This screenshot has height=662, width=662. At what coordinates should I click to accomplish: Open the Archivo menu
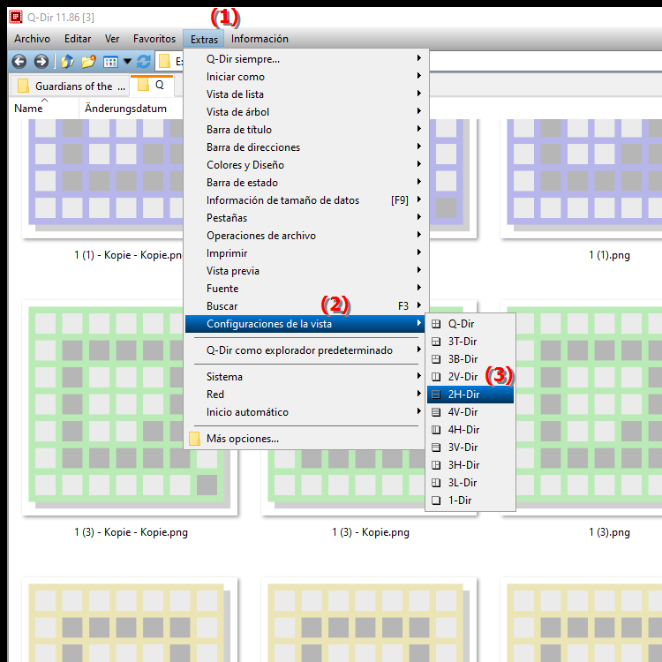click(32, 39)
